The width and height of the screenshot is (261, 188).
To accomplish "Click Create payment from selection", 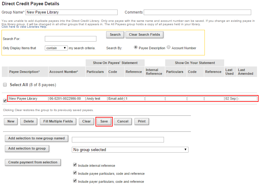I will (33, 162).
